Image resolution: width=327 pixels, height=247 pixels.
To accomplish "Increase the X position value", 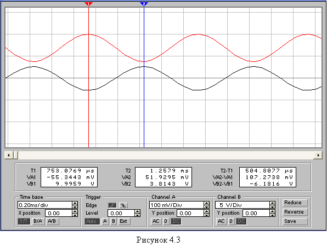I will point(75,211).
